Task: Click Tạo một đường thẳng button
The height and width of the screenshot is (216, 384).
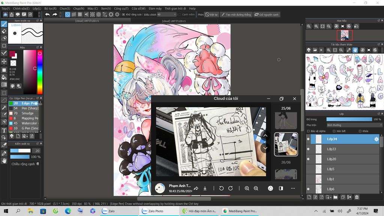Action: [x=236, y=15]
